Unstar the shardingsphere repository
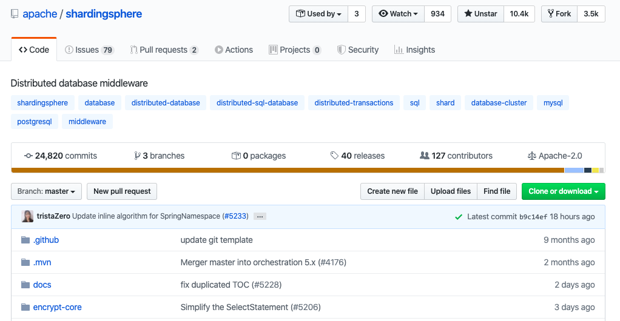 click(480, 14)
